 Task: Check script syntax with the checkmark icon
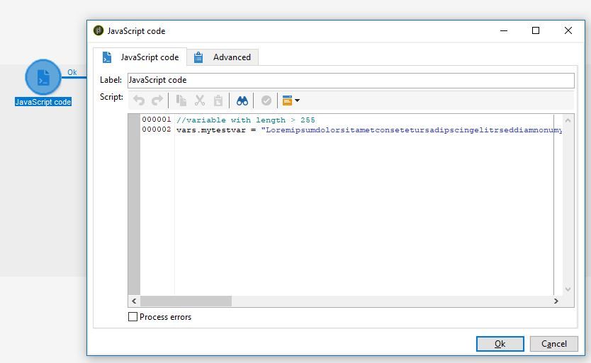[x=266, y=100]
